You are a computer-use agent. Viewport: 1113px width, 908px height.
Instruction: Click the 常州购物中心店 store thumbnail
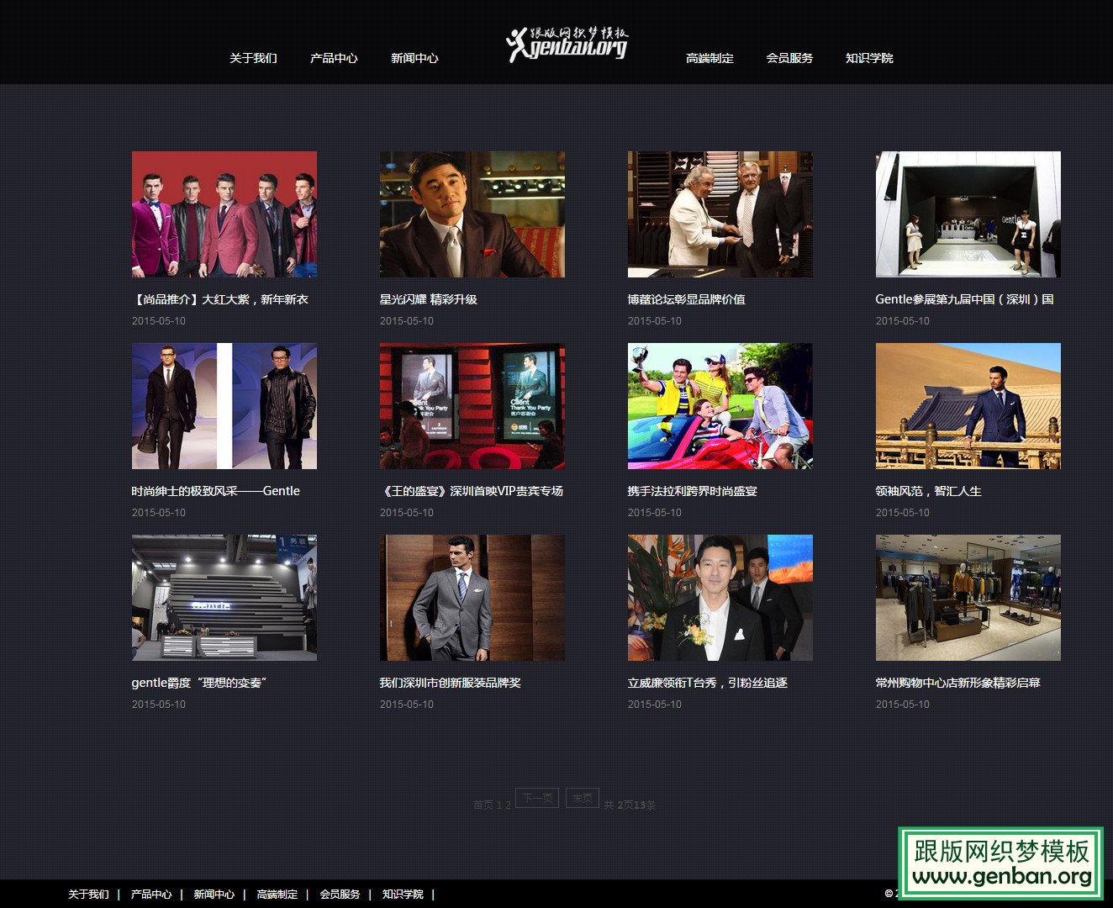point(968,598)
